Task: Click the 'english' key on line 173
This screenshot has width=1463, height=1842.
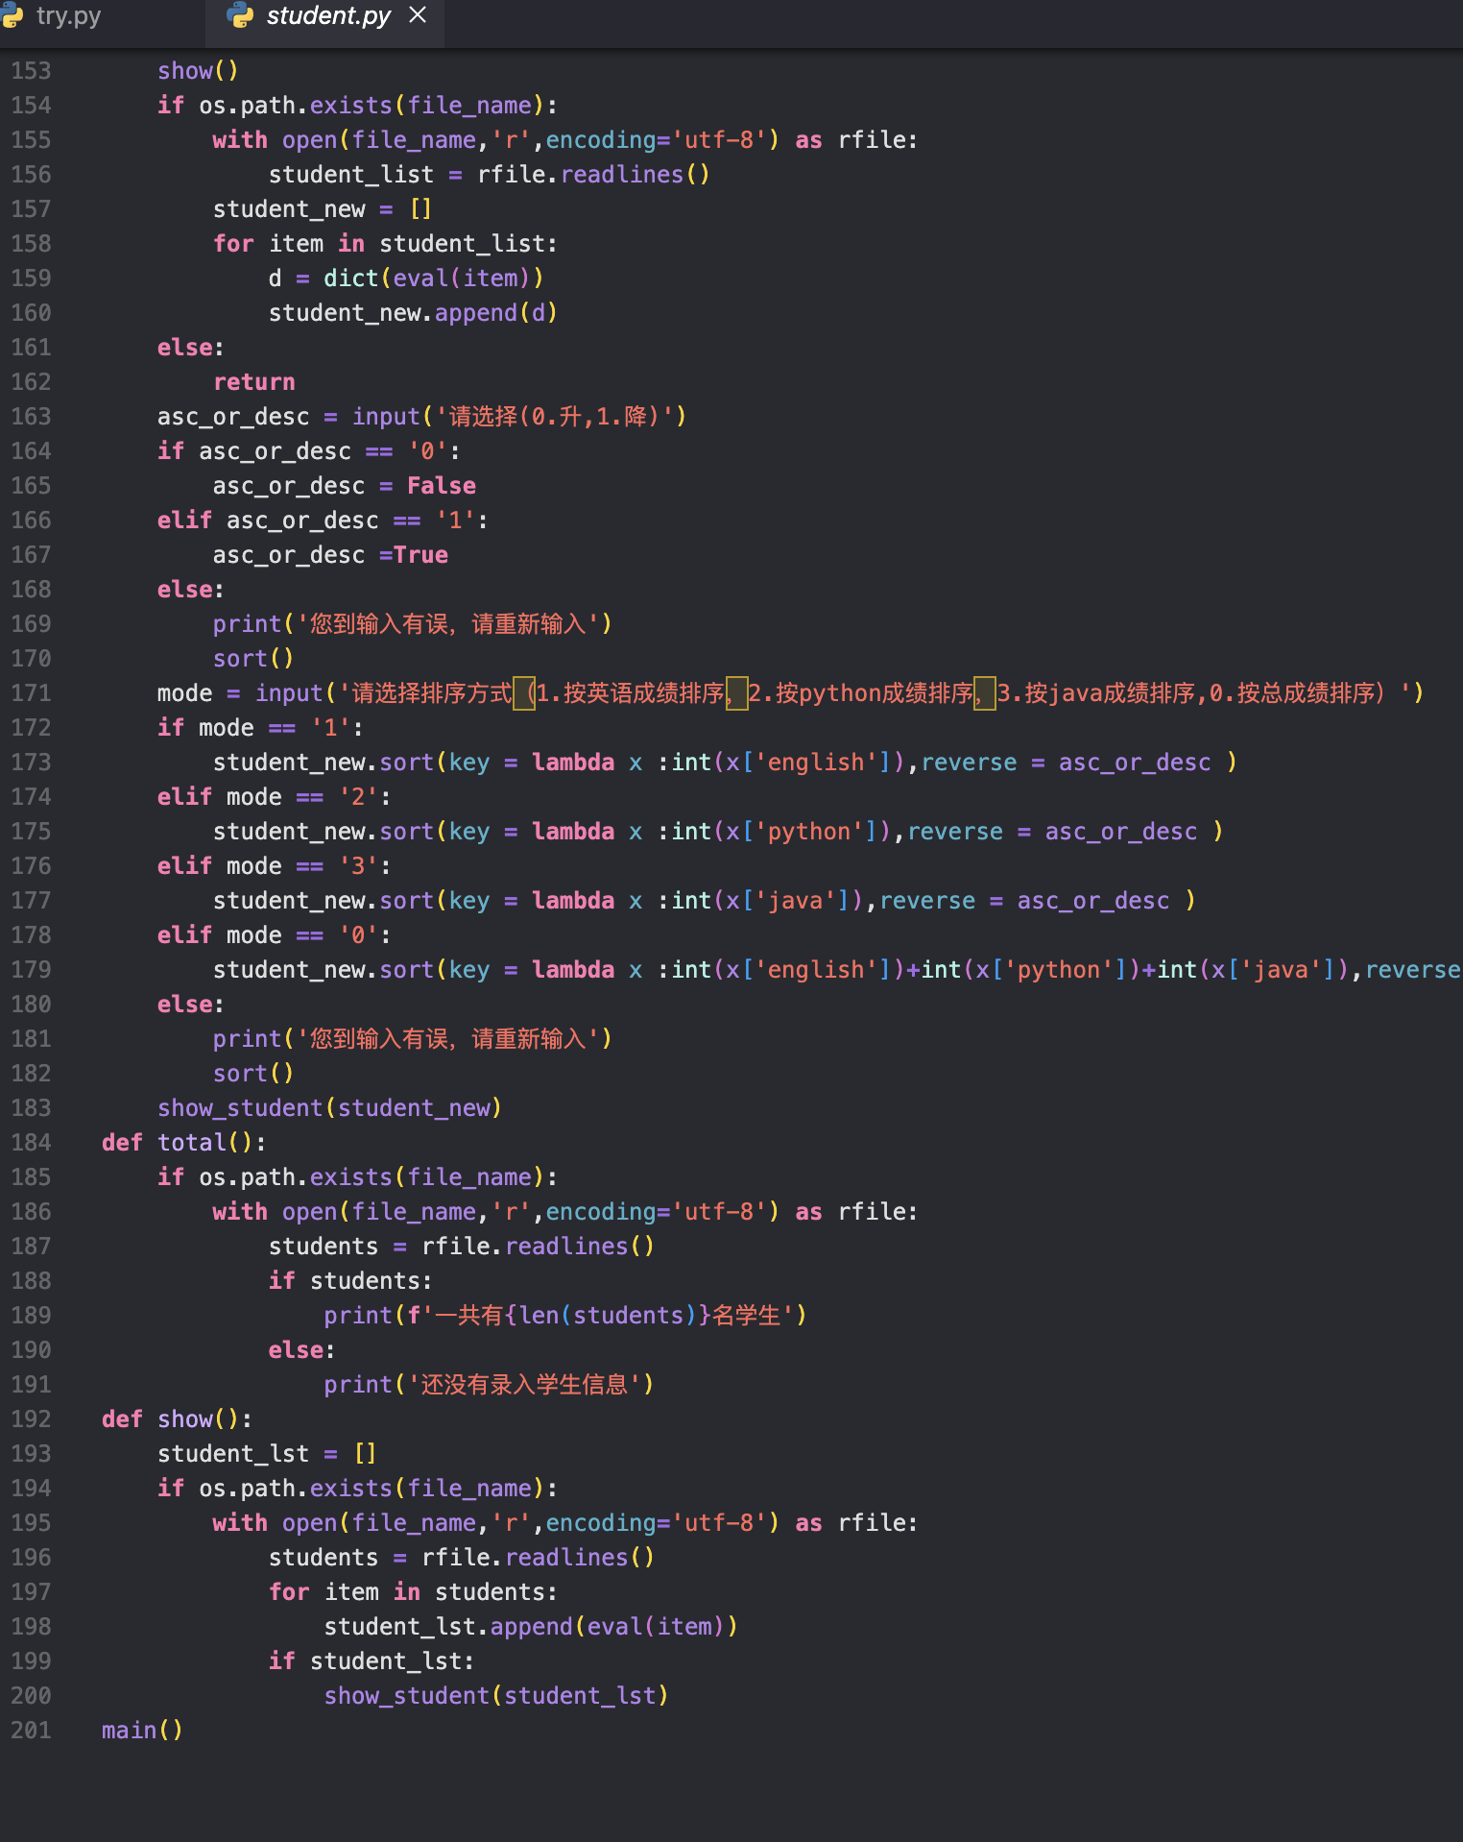Action: pyautogui.click(x=816, y=763)
